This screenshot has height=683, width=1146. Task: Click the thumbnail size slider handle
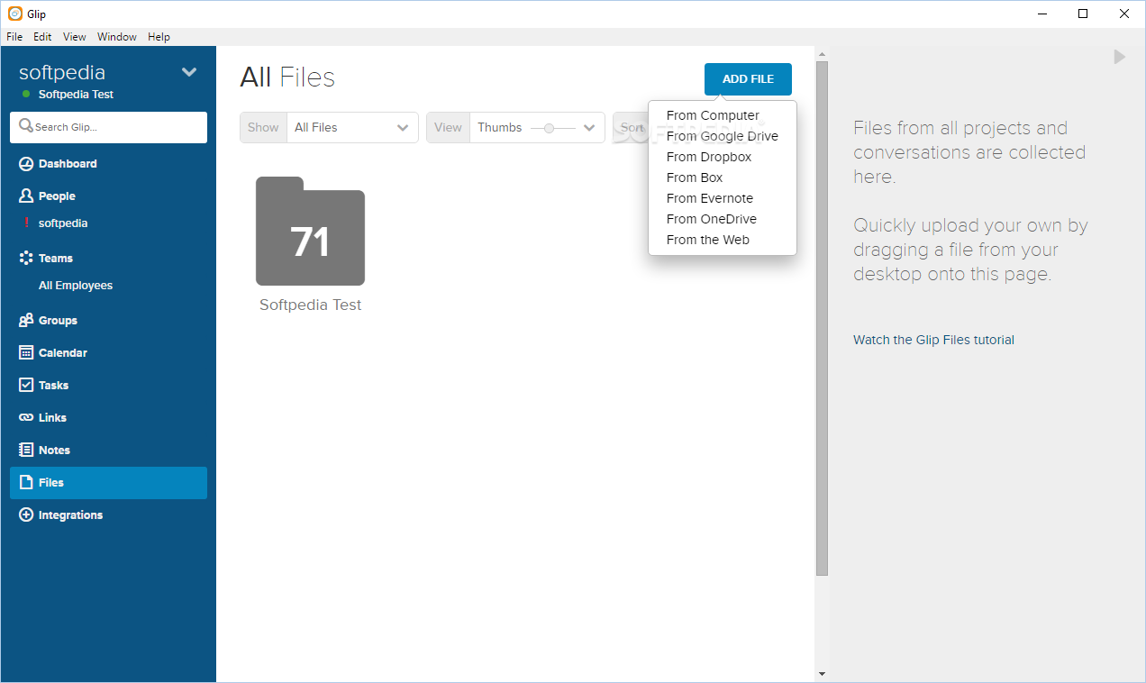[x=549, y=128]
